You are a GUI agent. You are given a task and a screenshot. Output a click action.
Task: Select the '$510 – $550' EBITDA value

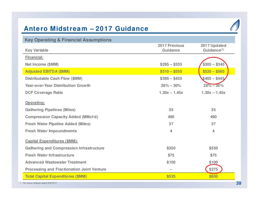coord(171,71)
